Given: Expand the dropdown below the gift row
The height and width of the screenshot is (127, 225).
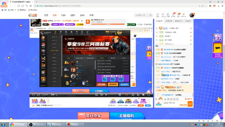Looking at the screenshot, I should point(112,105).
